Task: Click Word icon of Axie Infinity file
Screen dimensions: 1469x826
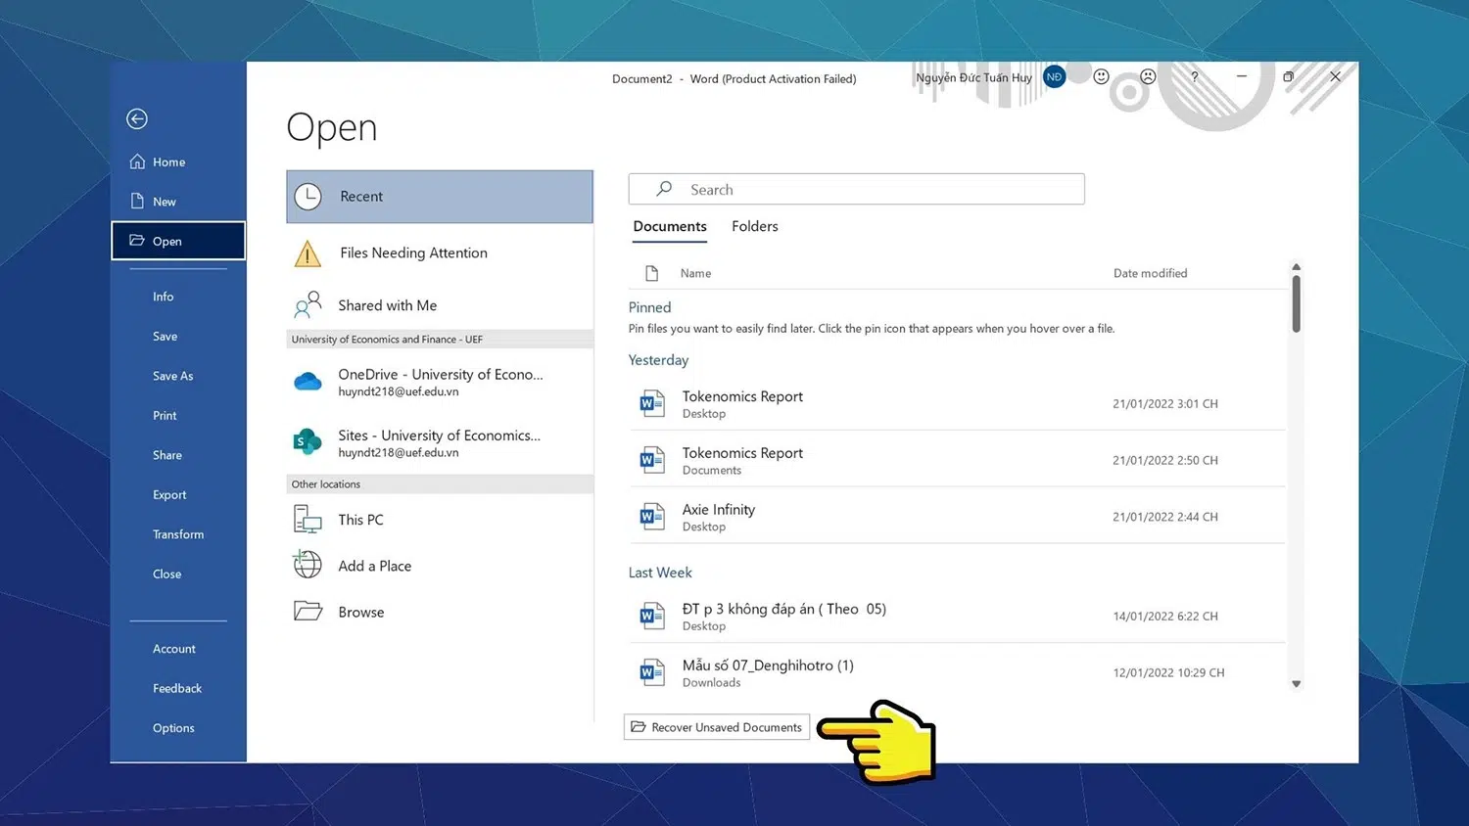Action: (652, 516)
